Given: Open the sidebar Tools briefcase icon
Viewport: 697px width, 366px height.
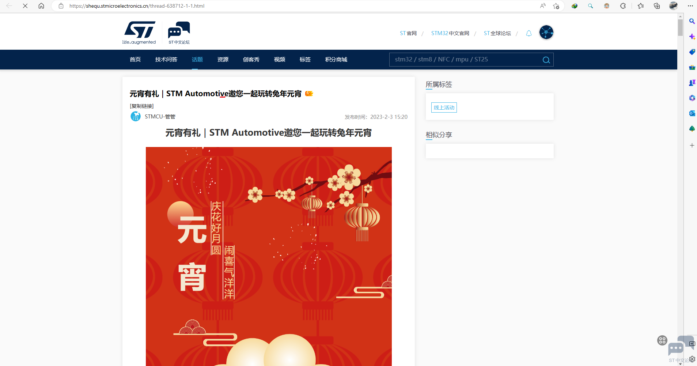Looking at the screenshot, I should coord(692,67).
